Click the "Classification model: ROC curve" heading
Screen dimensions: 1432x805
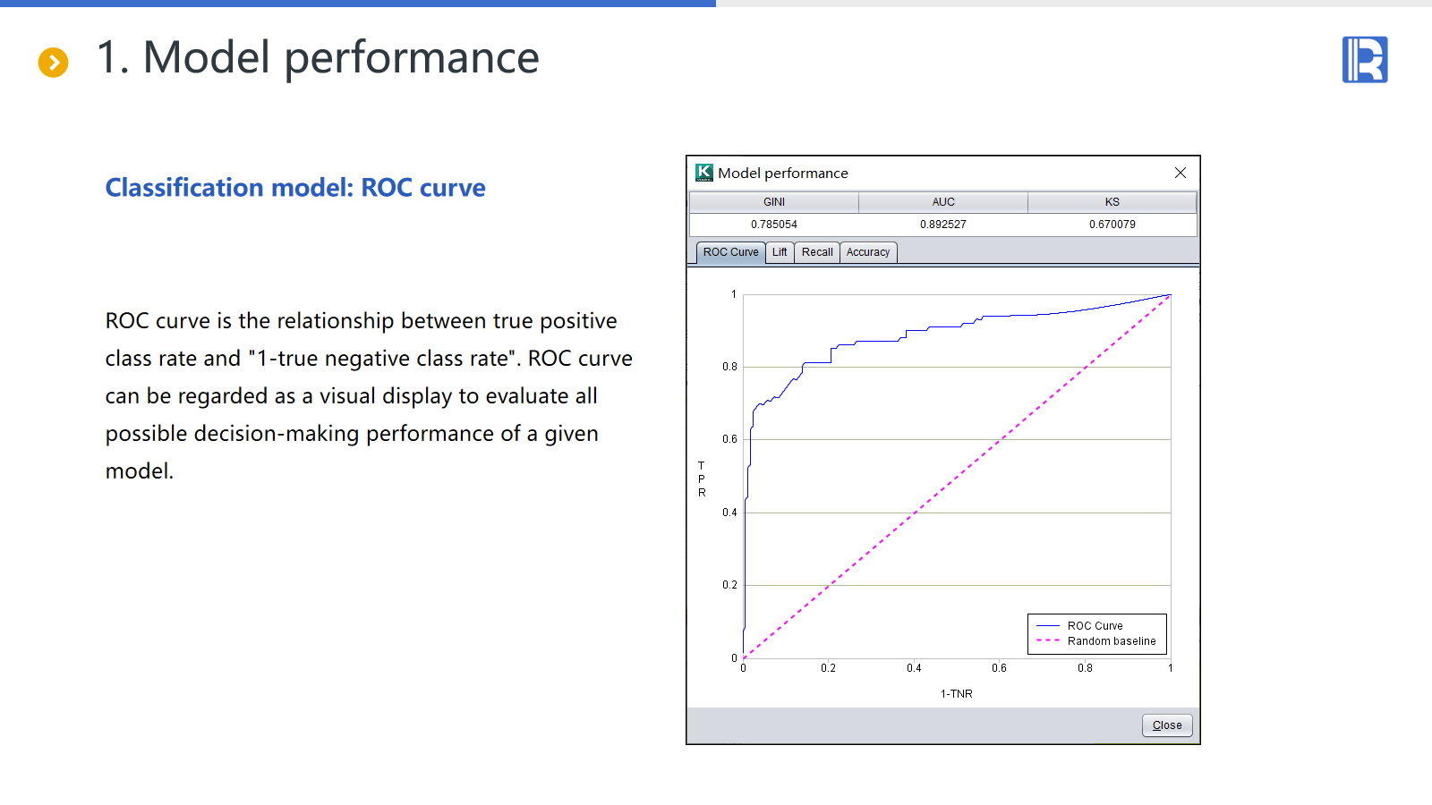pos(295,188)
